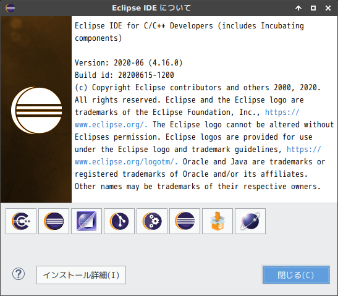Image resolution: width=338 pixels, height=296 pixels.
Task: Click the https:// link after Foundation, Inc.
Action: click(x=282, y=112)
